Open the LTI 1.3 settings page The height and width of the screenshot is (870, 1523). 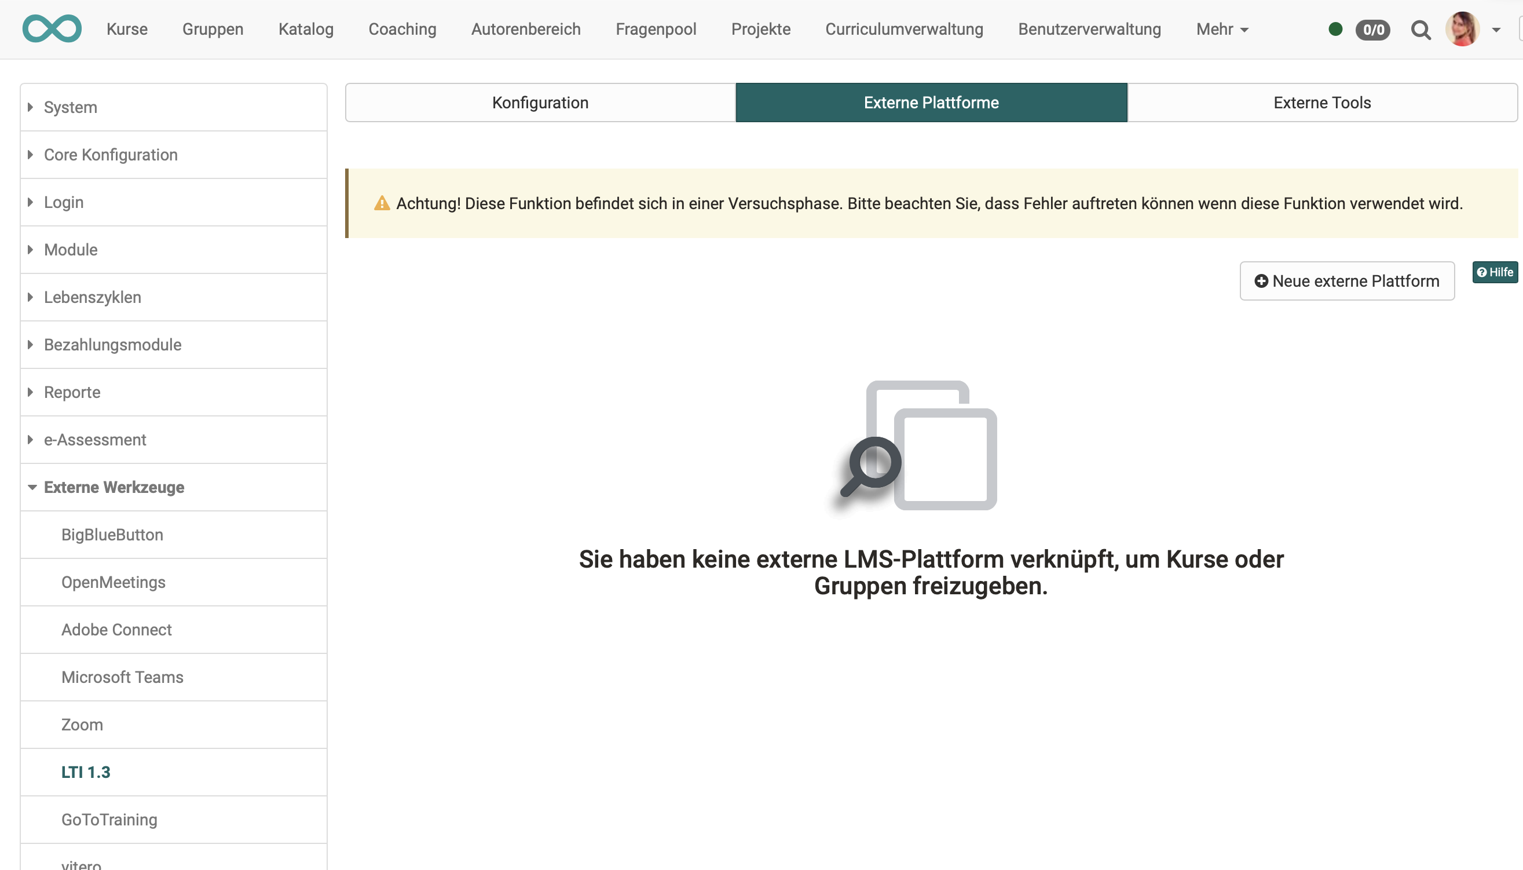(x=85, y=772)
